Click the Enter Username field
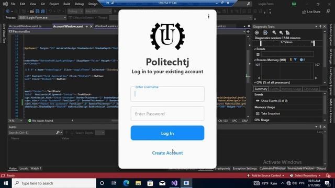This screenshot has height=188, width=335. pos(167,94)
